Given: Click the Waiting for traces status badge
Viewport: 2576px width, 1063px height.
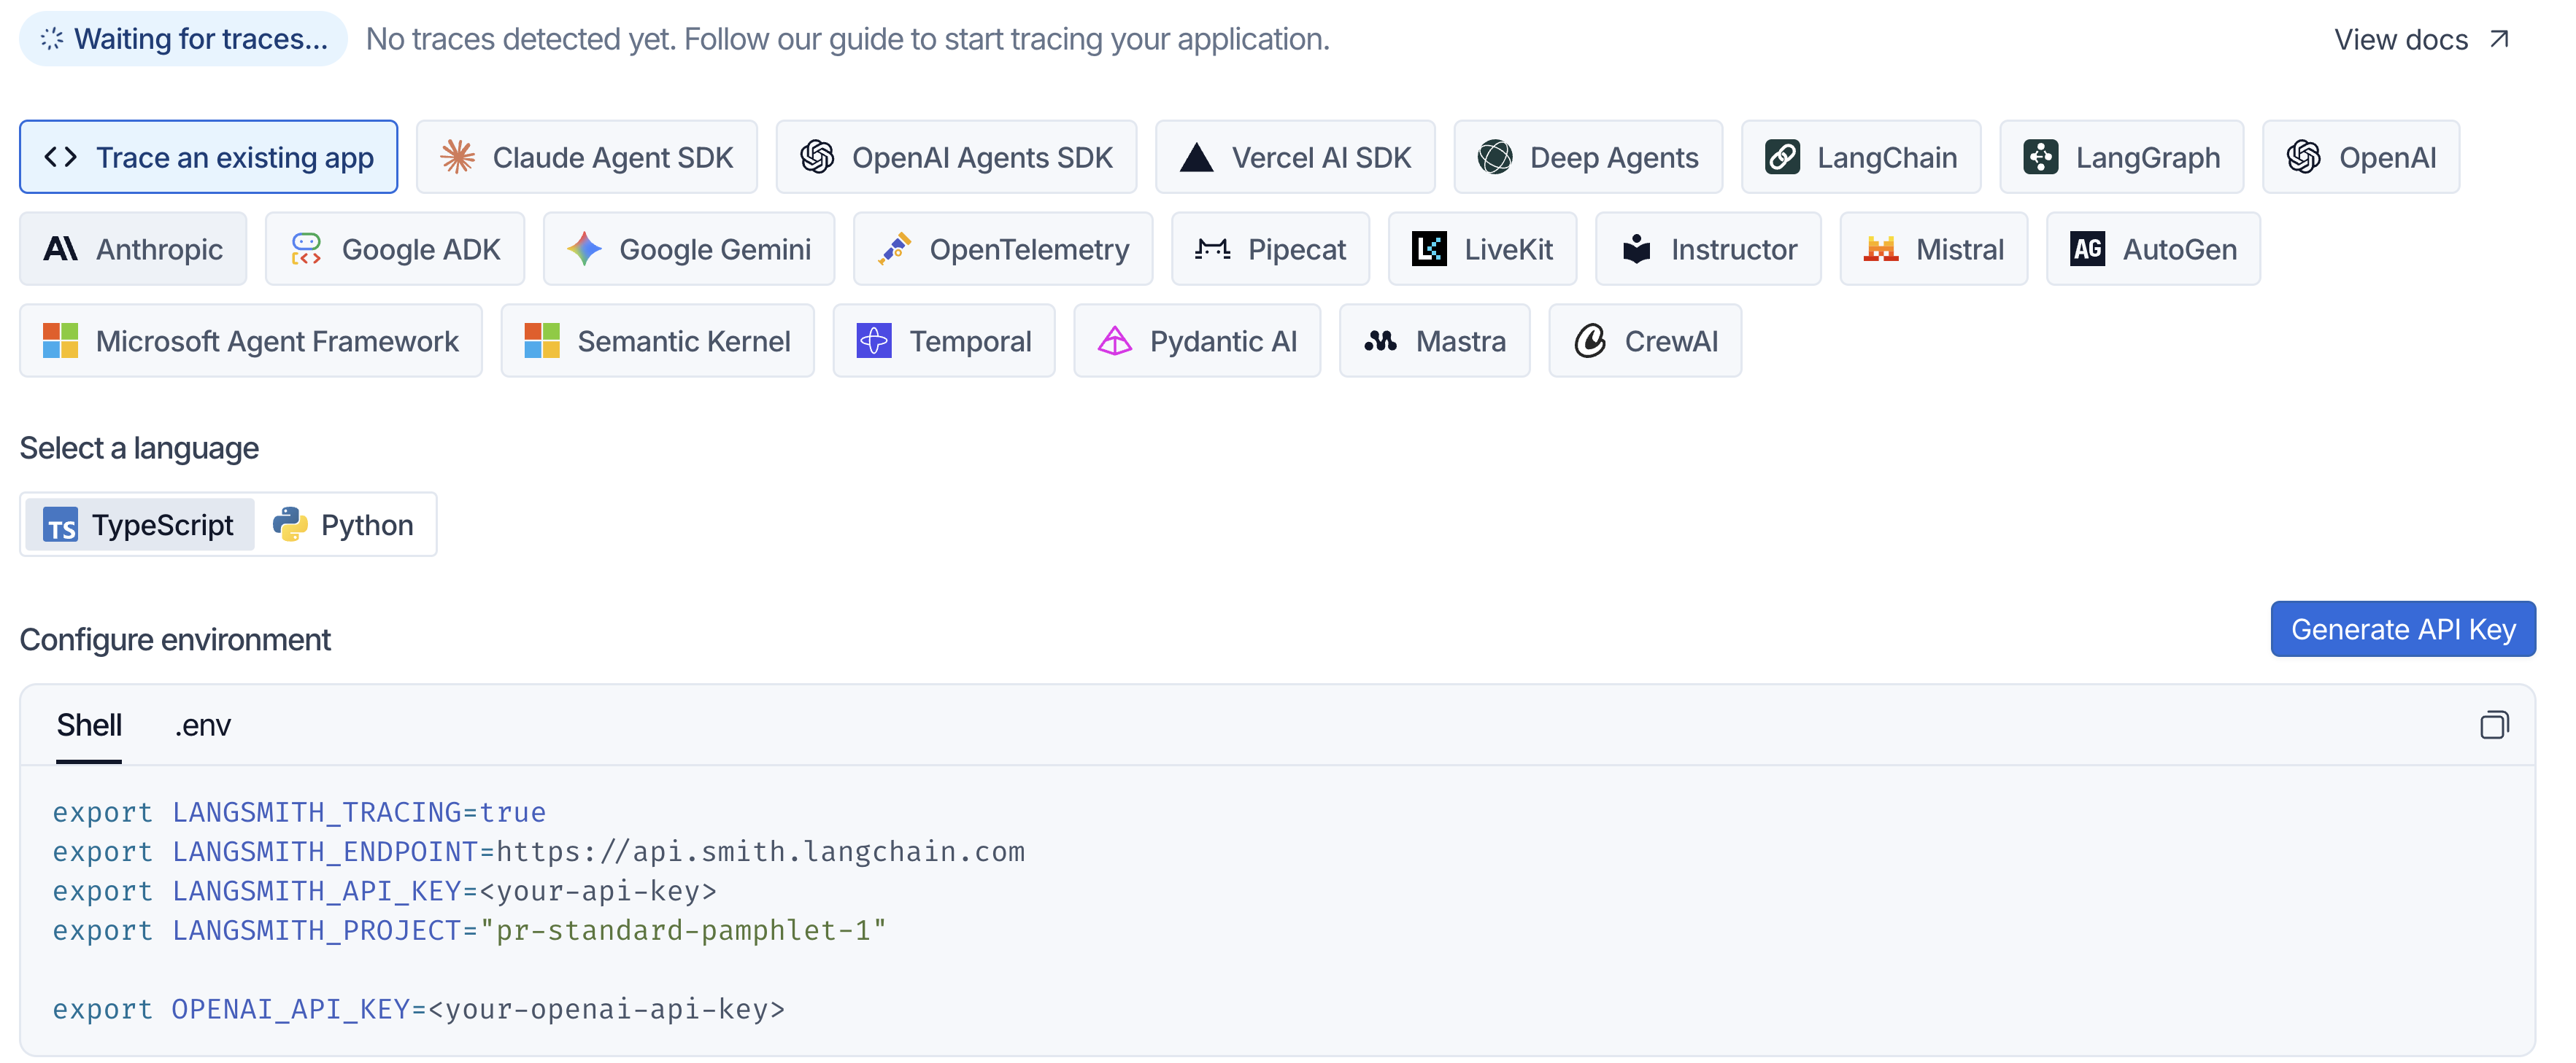Looking at the screenshot, I should coord(184,39).
